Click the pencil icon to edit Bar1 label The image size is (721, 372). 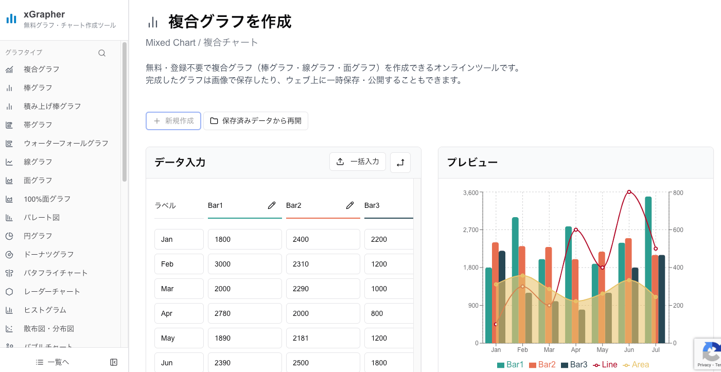272,205
